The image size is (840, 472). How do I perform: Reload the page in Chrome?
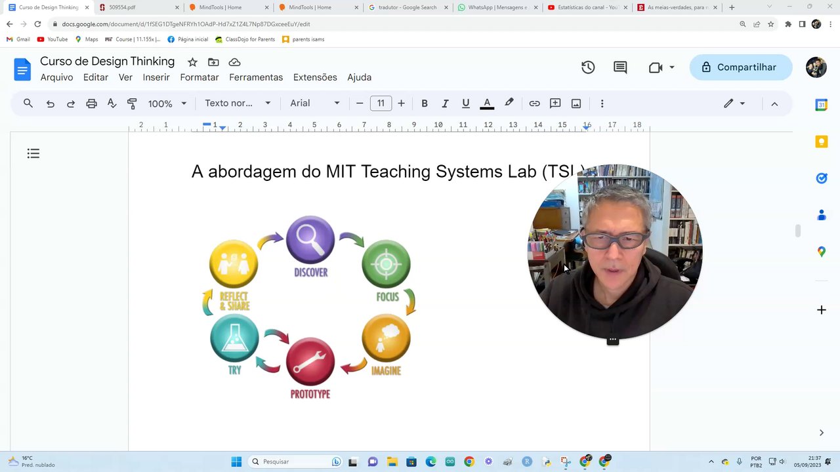pos(37,24)
